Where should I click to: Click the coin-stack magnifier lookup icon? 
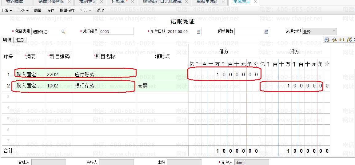(x=334, y=40)
